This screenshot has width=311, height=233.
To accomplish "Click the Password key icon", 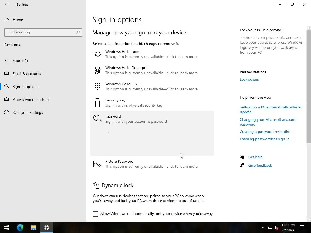I will tap(97, 119).
